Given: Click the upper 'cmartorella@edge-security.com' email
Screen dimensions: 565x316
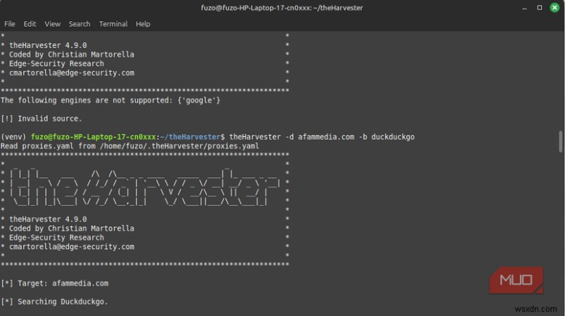Looking at the screenshot, I should point(72,73).
